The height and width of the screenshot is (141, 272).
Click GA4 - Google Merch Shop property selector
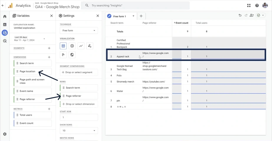(57, 6)
